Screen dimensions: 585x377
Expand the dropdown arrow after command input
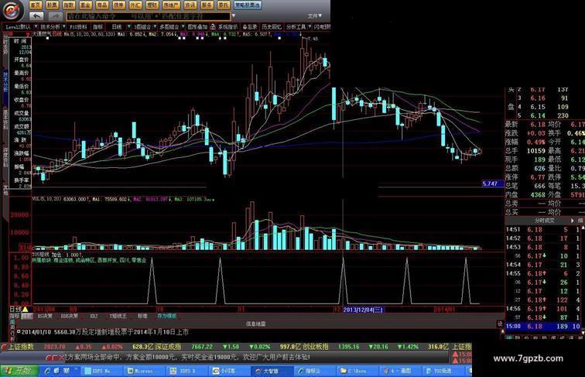[234, 16]
